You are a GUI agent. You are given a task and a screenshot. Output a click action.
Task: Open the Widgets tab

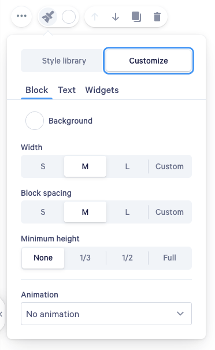click(x=102, y=90)
